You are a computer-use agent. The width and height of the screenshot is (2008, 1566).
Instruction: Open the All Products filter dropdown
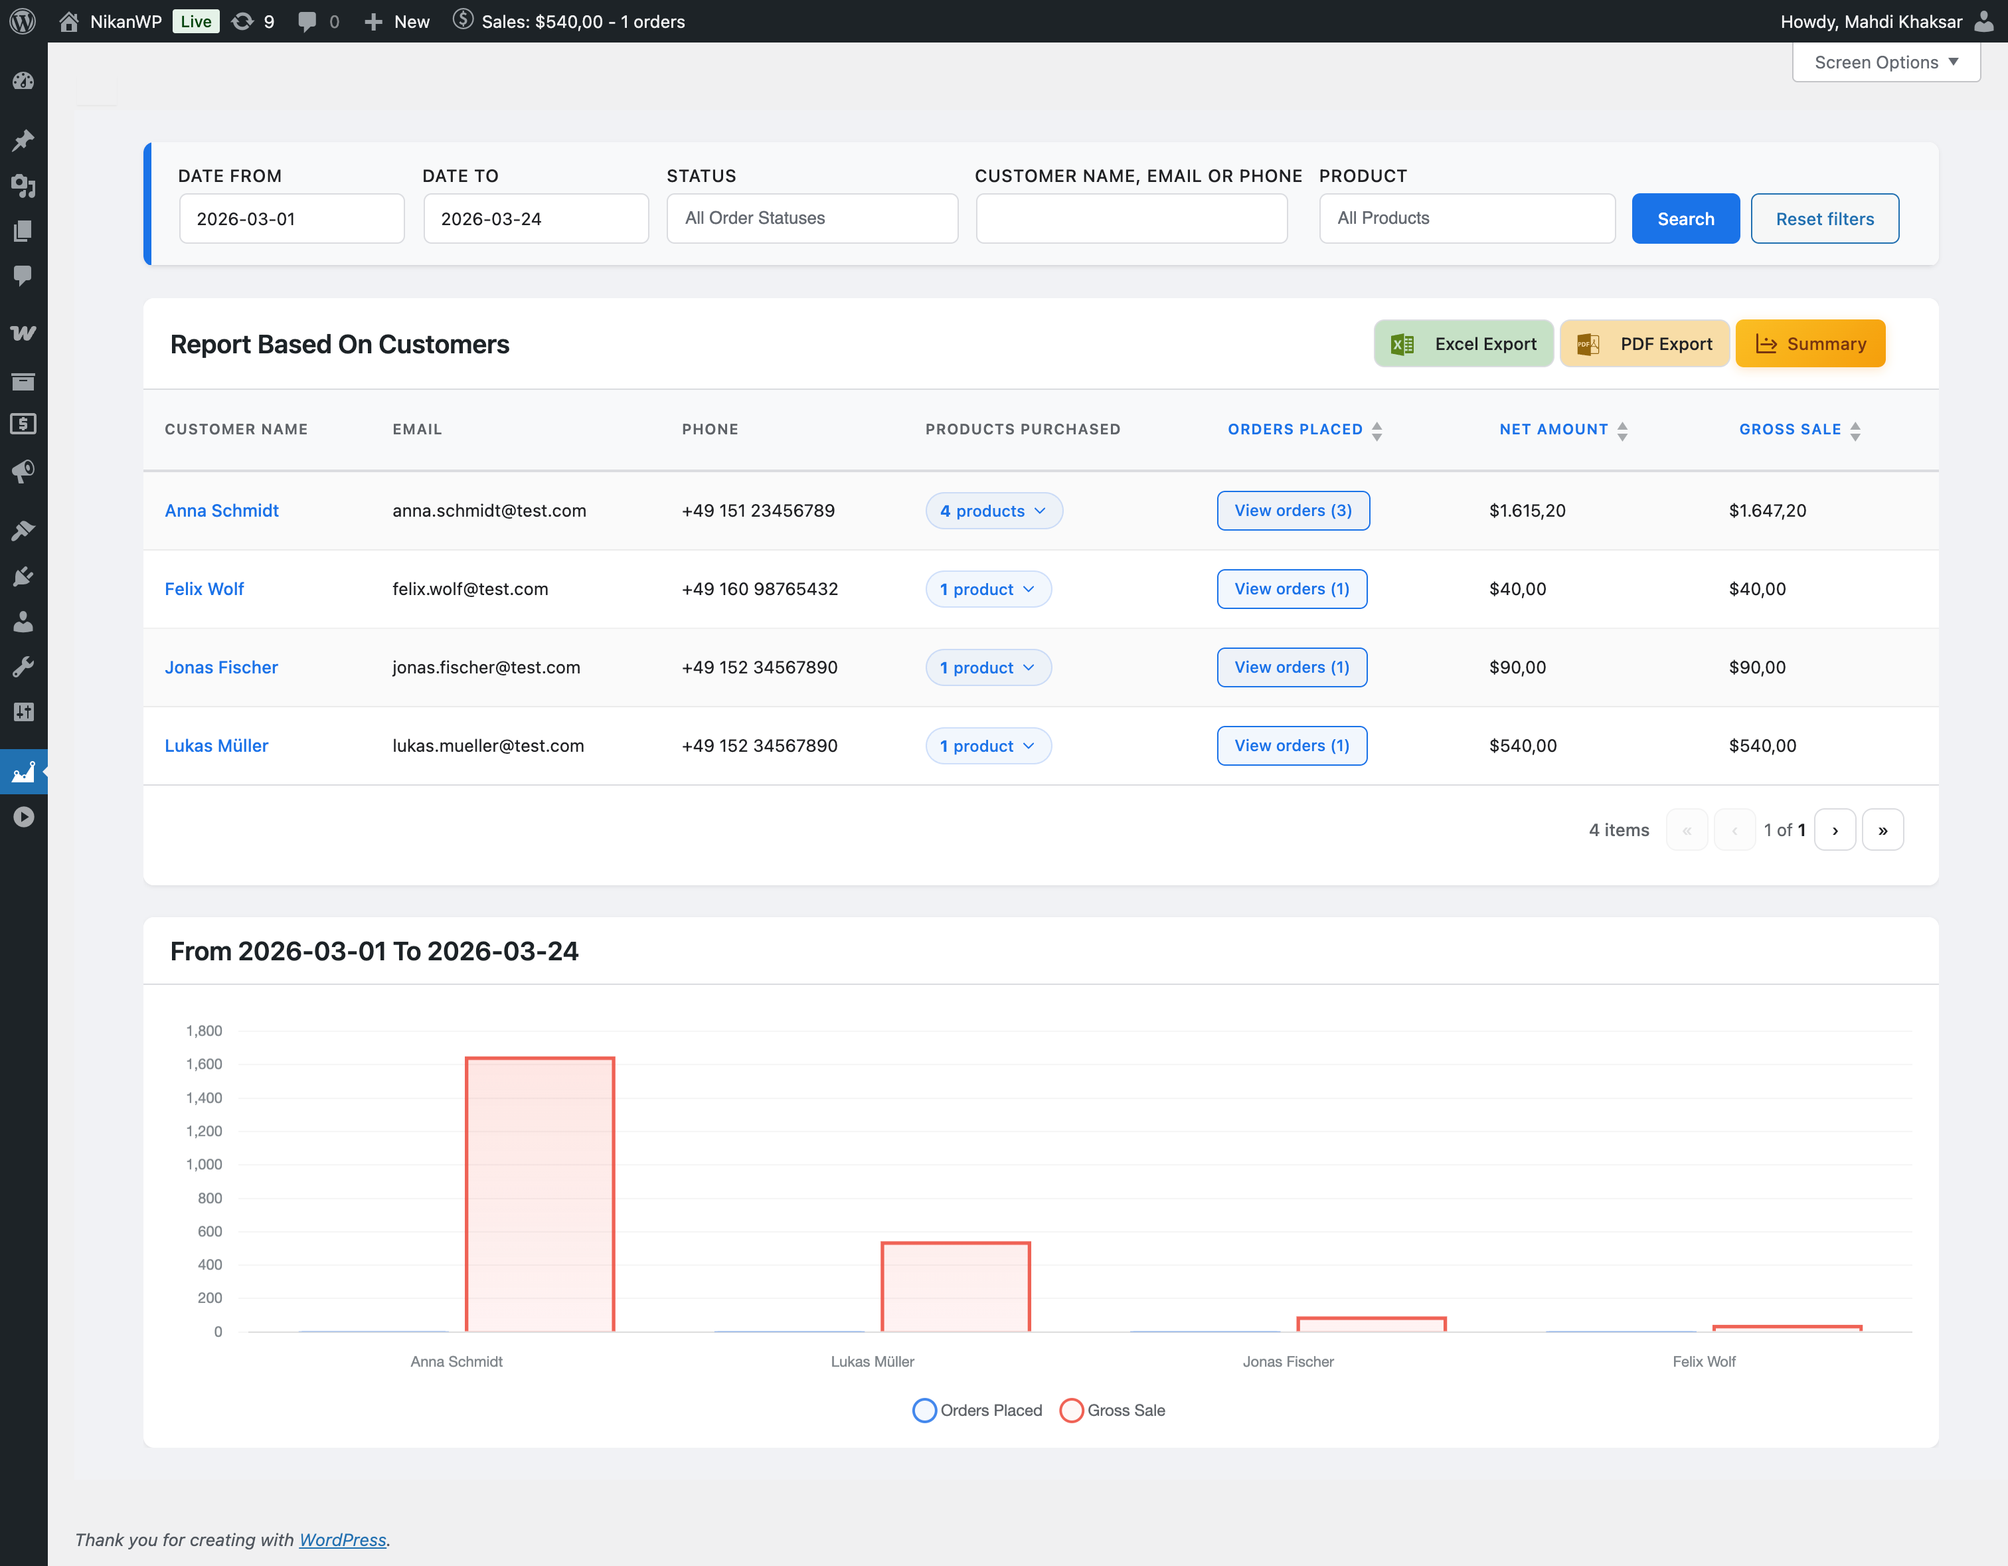pyautogui.click(x=1466, y=218)
